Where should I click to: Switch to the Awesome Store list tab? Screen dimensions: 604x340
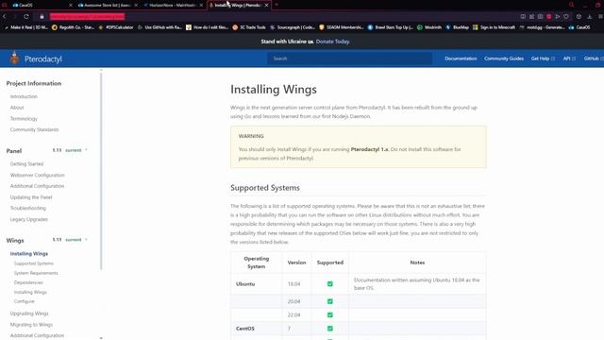108,5
